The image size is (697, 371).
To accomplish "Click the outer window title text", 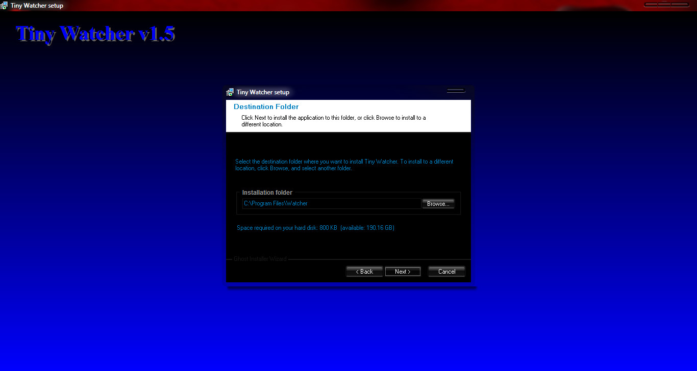I will click(x=37, y=6).
